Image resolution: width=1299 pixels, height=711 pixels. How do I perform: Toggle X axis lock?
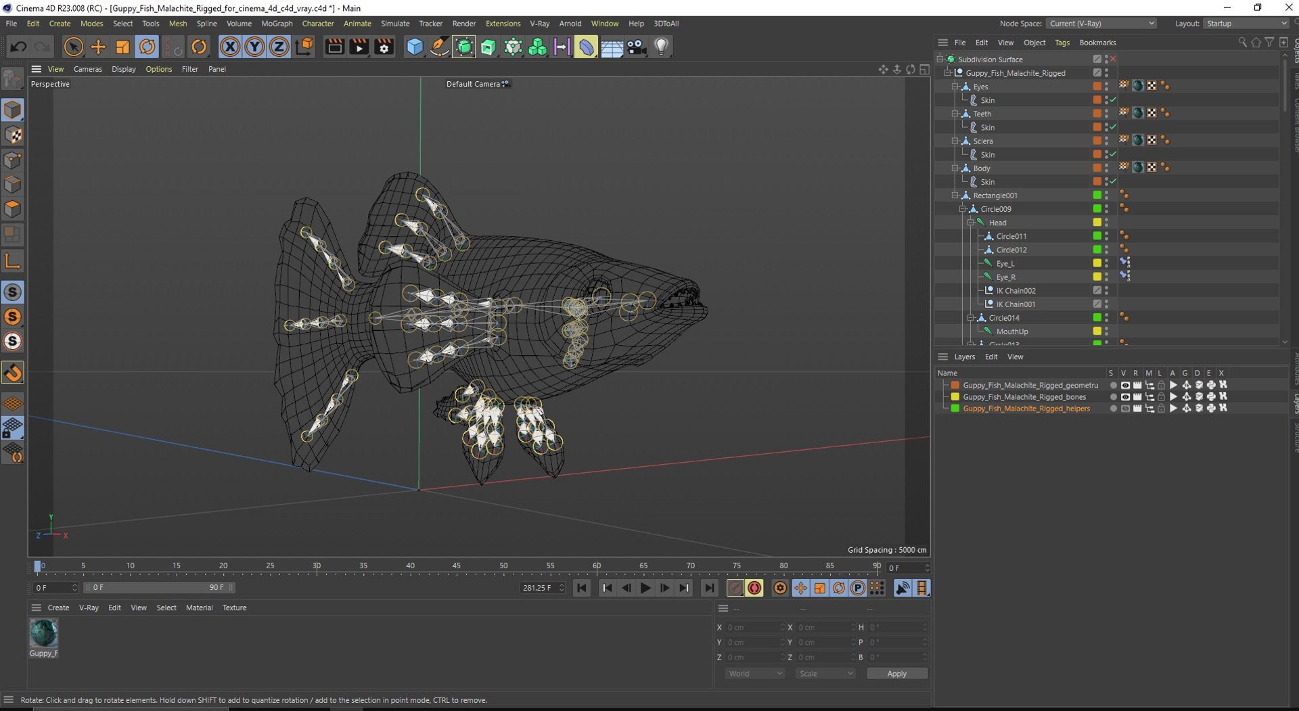[x=230, y=47]
